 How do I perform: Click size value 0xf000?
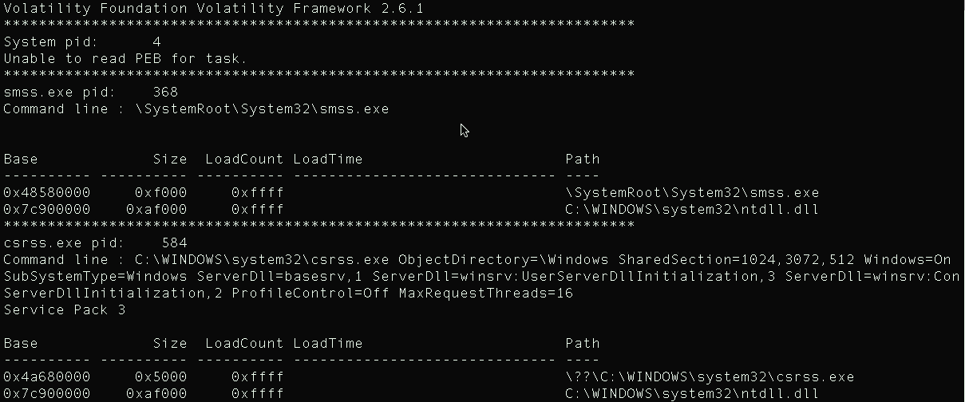click(161, 192)
